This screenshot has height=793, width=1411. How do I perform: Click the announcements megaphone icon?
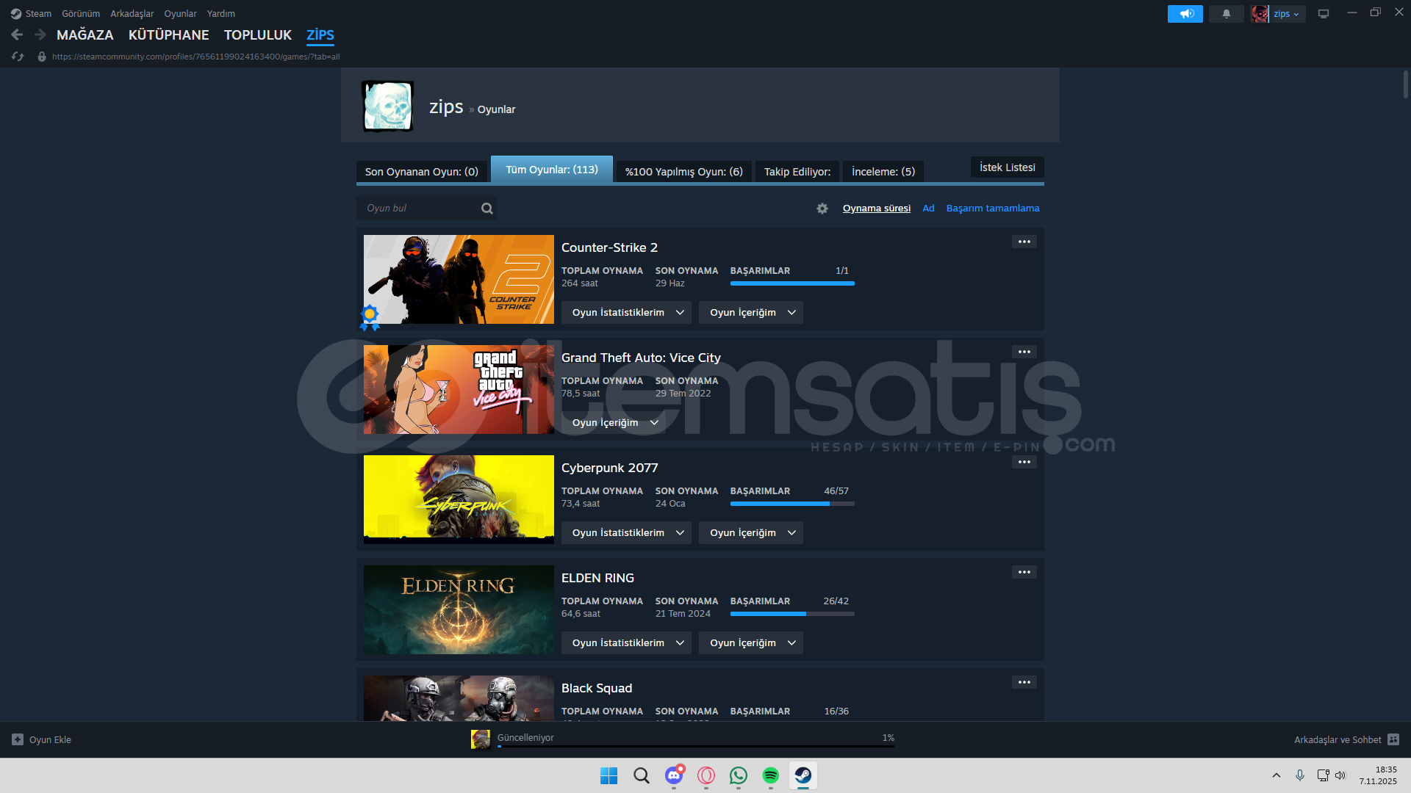(x=1185, y=14)
